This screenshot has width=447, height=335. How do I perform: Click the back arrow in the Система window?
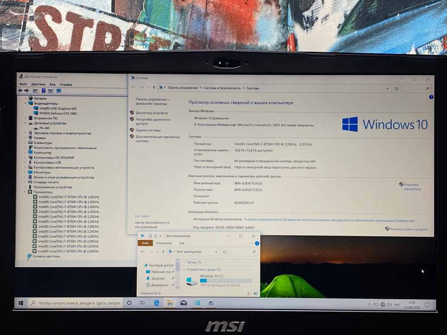click(133, 88)
